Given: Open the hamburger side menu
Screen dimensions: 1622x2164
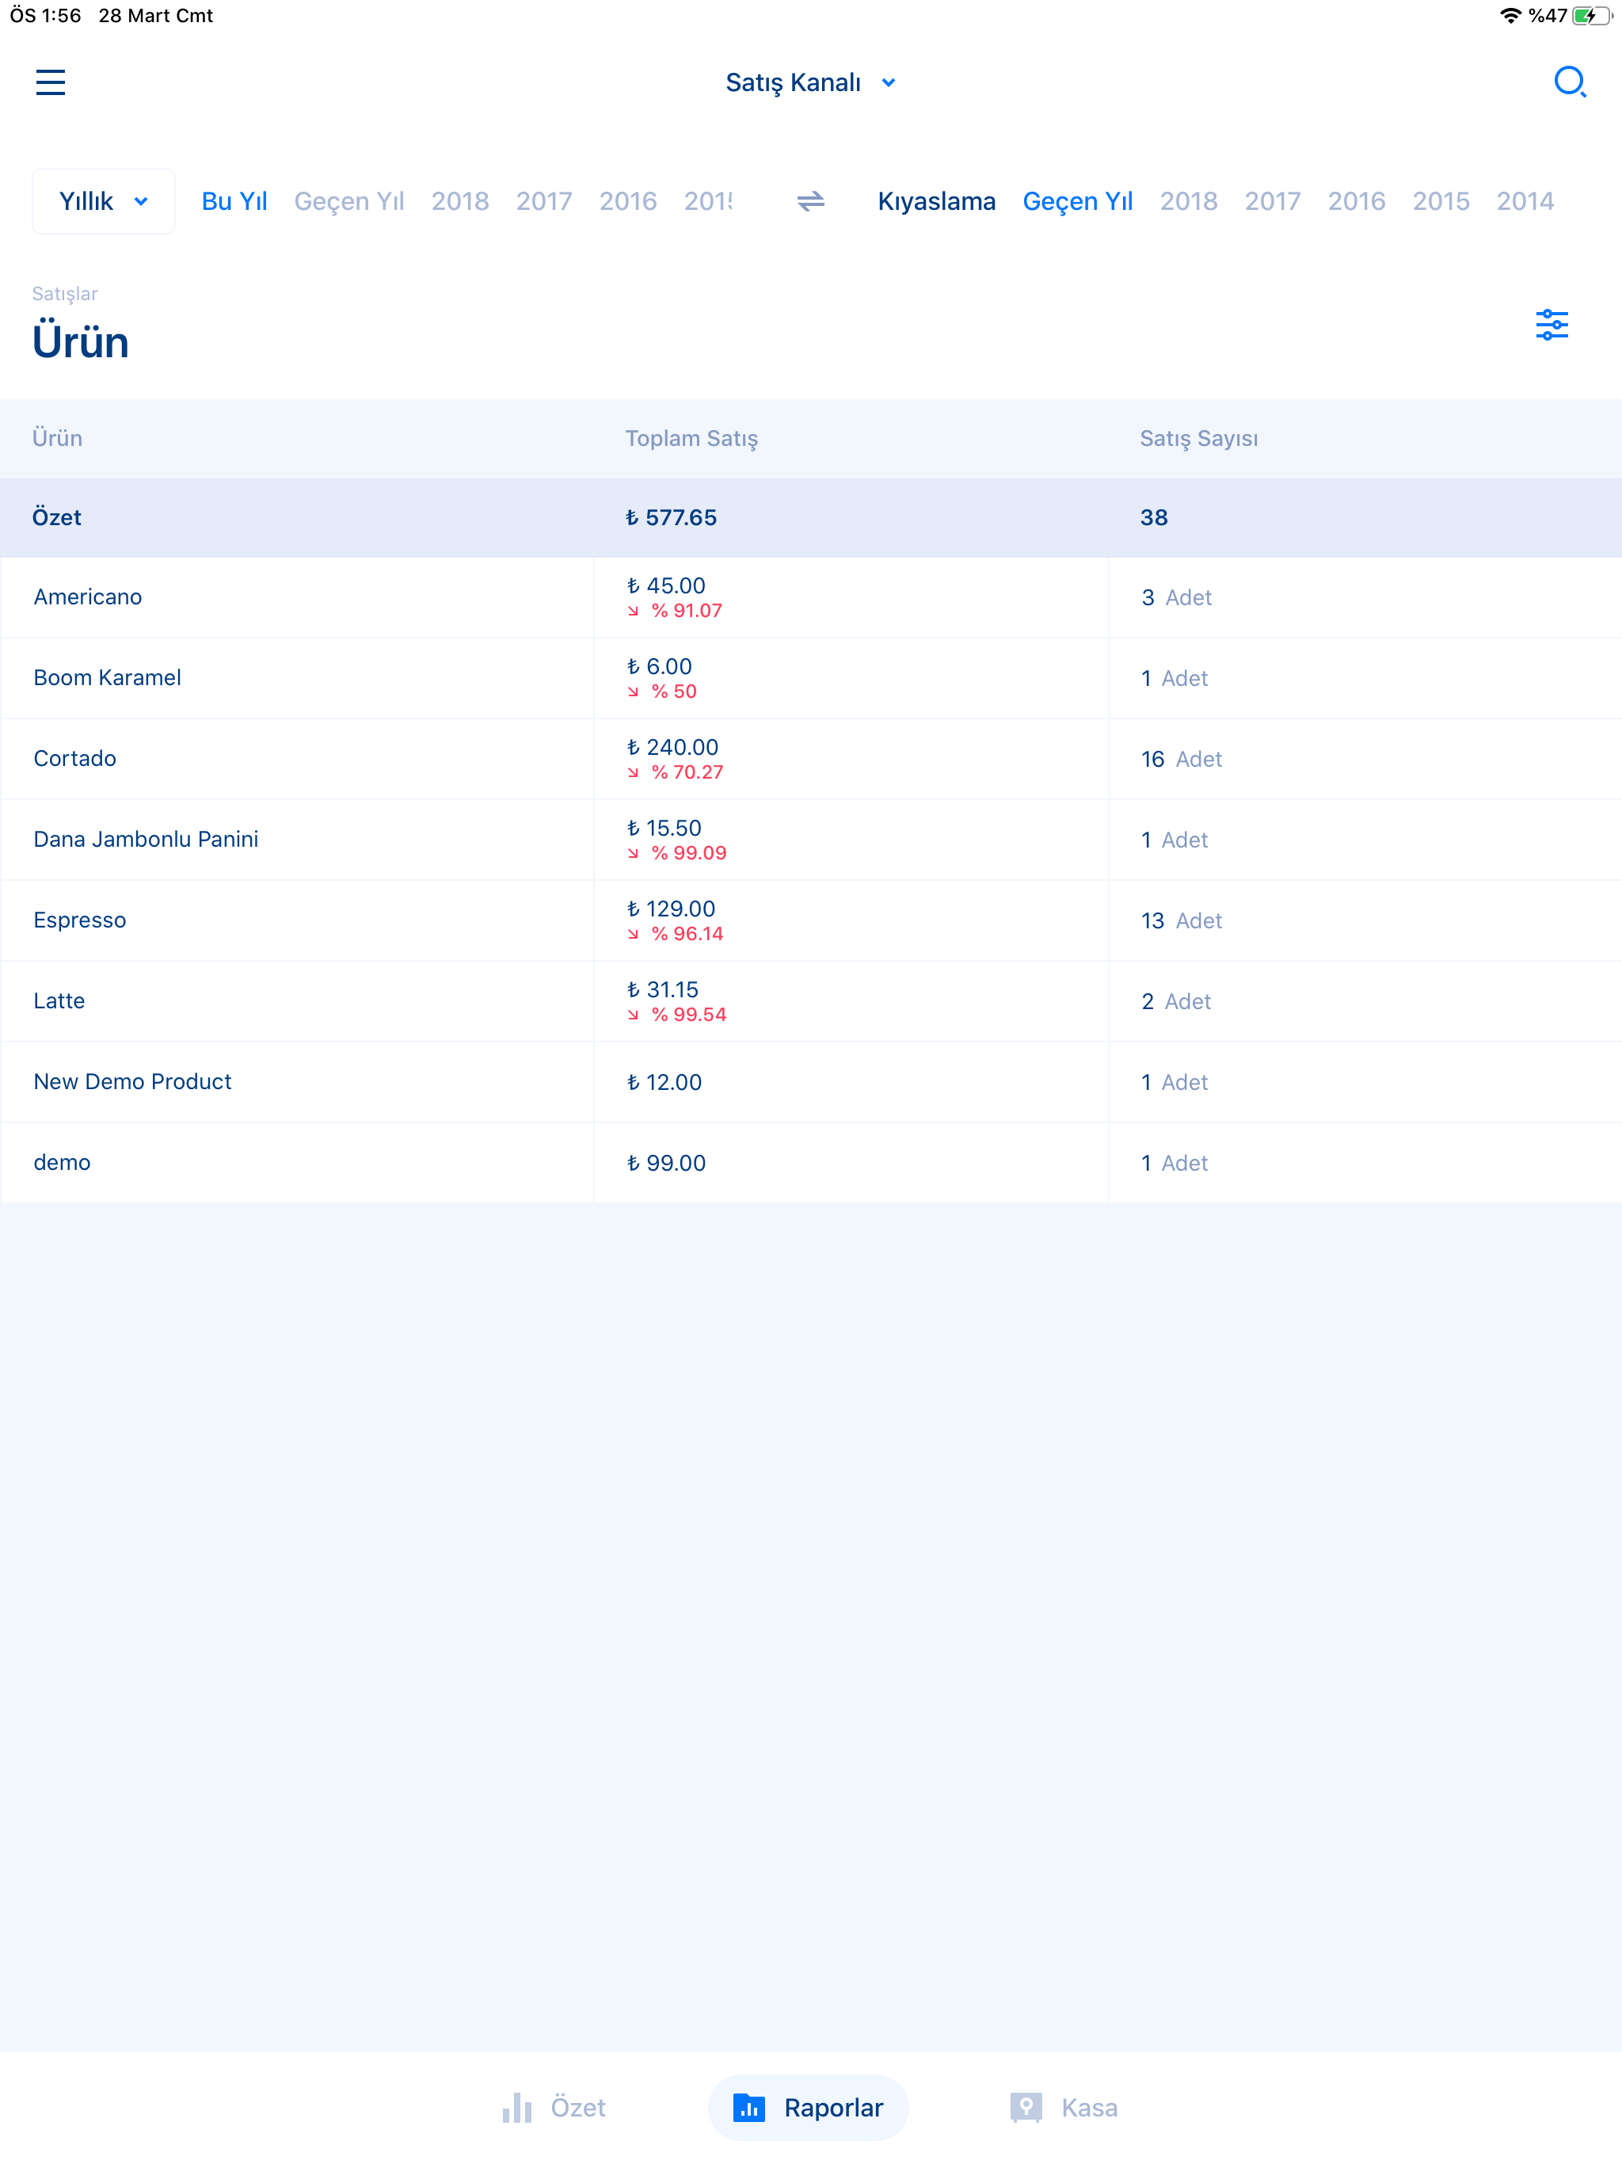Looking at the screenshot, I should click(x=50, y=82).
